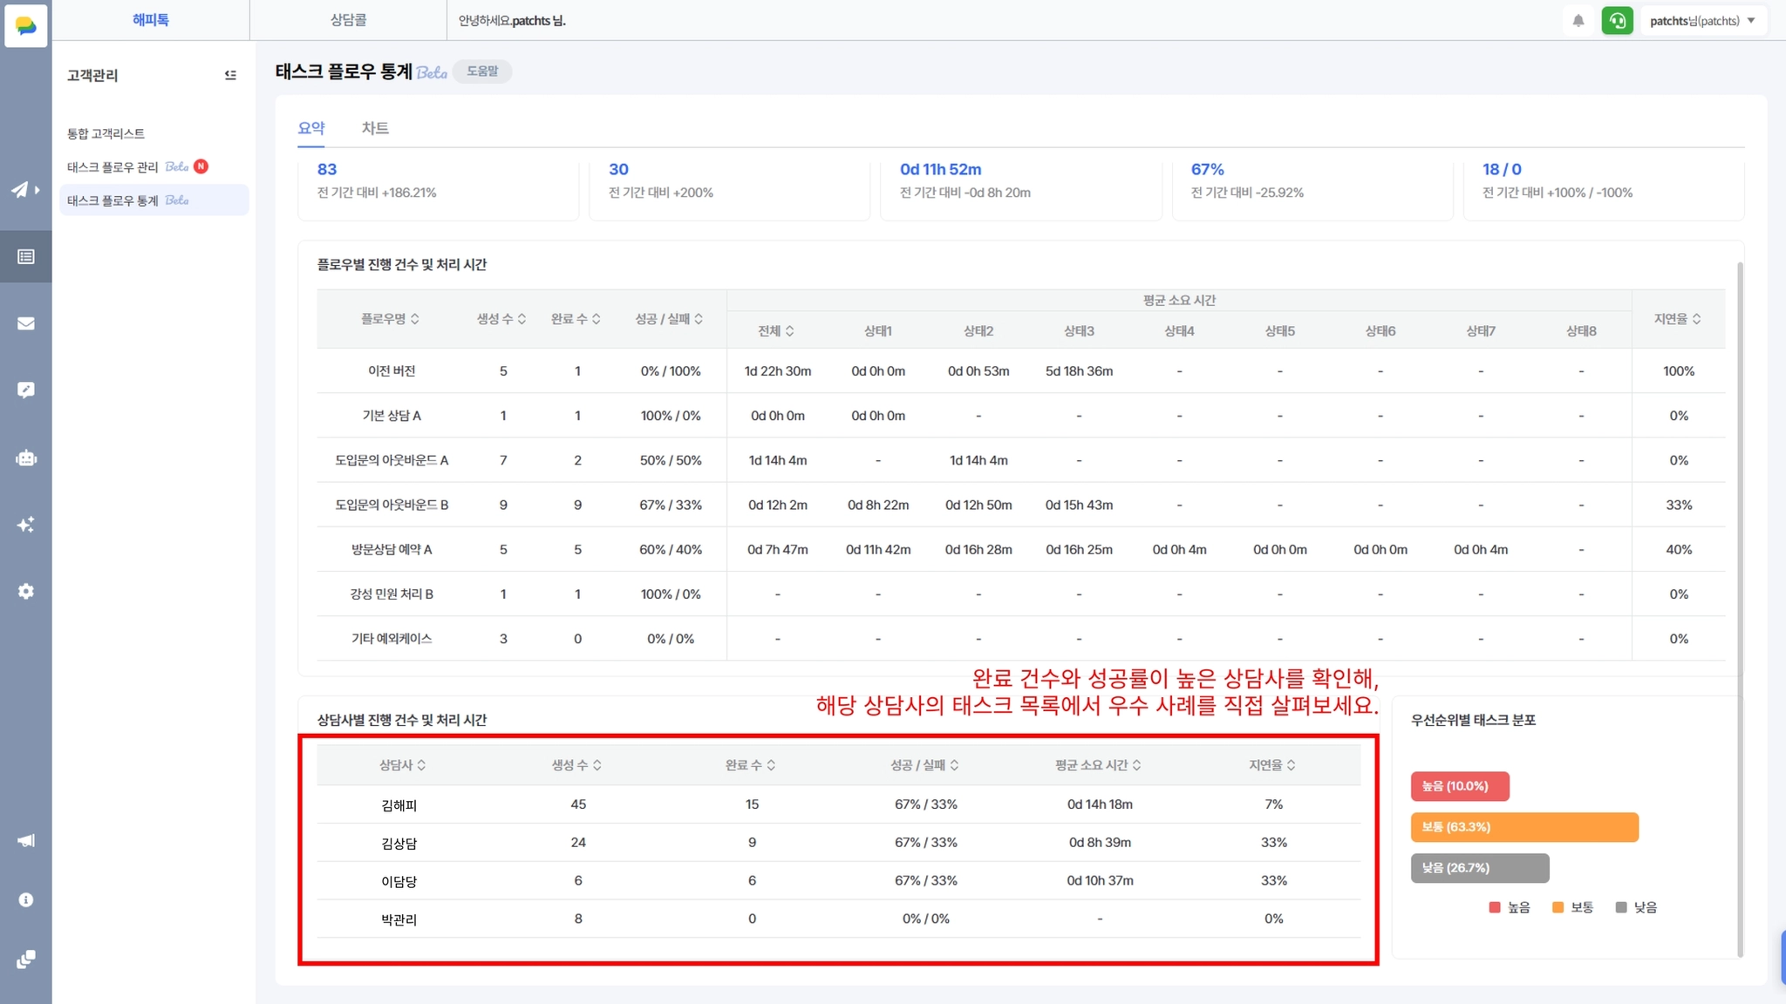Screen dimensions: 1786x1004
Task: Open the patchts account dropdown
Action: click(1702, 21)
